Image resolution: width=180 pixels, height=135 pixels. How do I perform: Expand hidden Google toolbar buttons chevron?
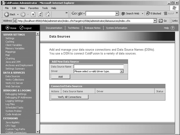coord(177,12)
